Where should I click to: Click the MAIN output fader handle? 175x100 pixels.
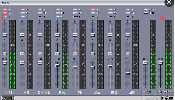coord(145,63)
